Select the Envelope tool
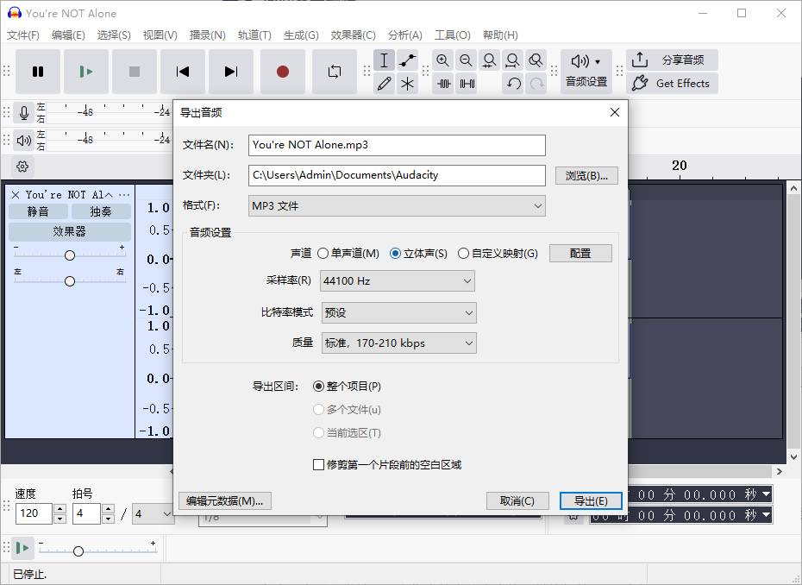Image resolution: width=802 pixels, height=585 pixels. (407, 60)
